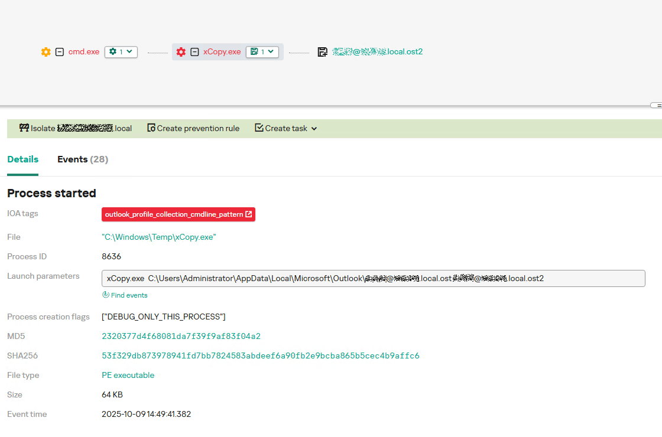Click the file icon beside the .ost2 filename
The height and width of the screenshot is (437, 662).
pyautogui.click(x=322, y=51)
